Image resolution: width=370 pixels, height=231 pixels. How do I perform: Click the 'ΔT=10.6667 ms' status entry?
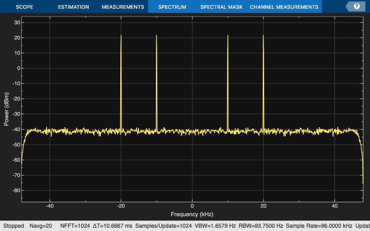pos(112,226)
